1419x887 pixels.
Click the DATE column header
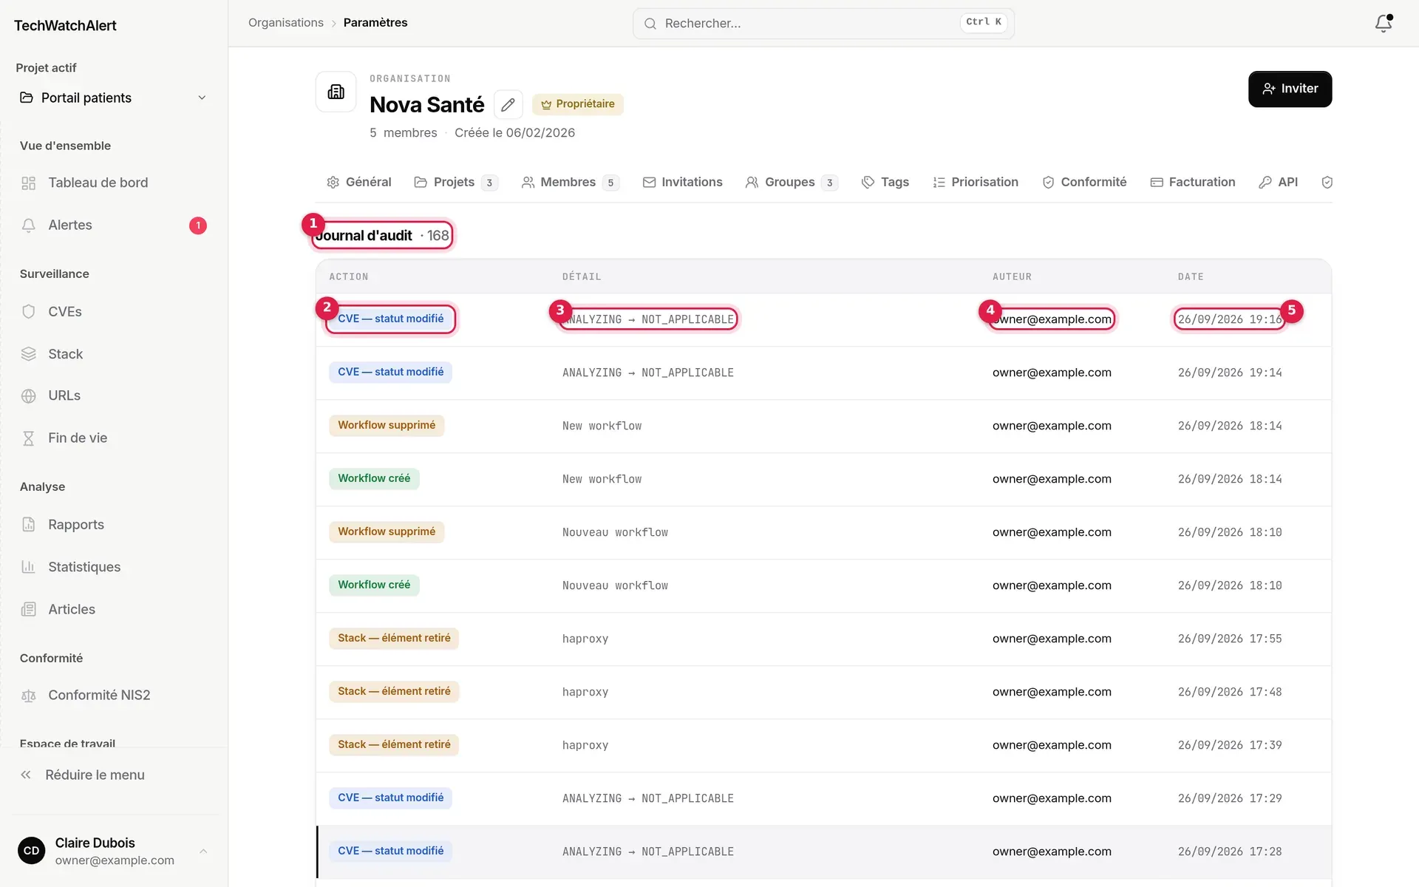coord(1191,276)
